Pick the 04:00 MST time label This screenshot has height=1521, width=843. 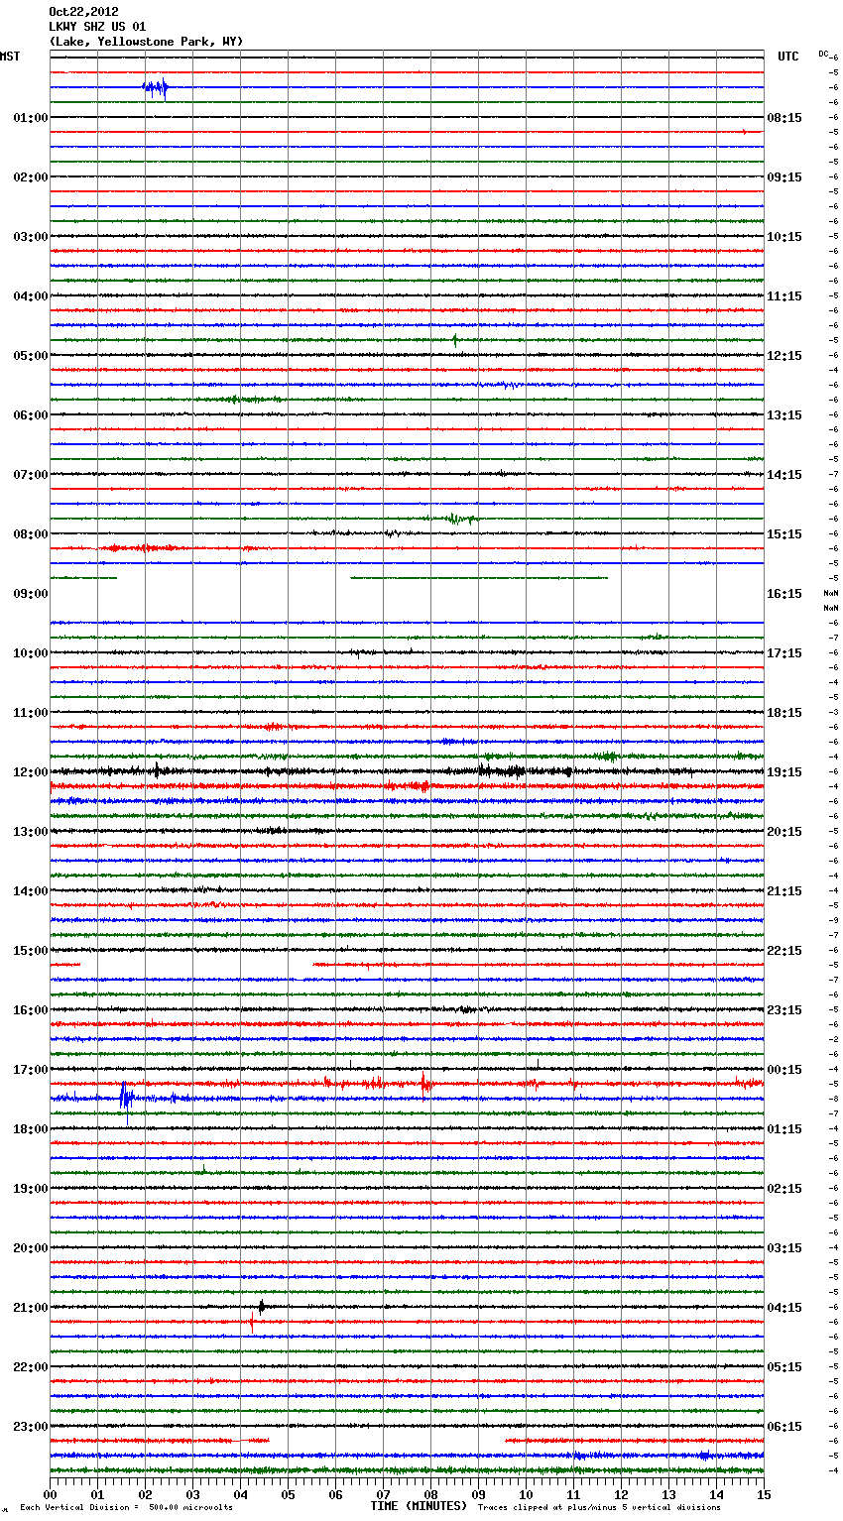pos(31,296)
